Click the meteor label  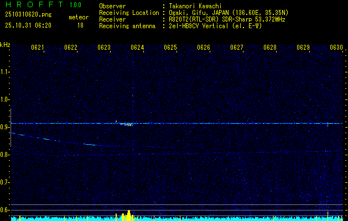[x=79, y=17]
